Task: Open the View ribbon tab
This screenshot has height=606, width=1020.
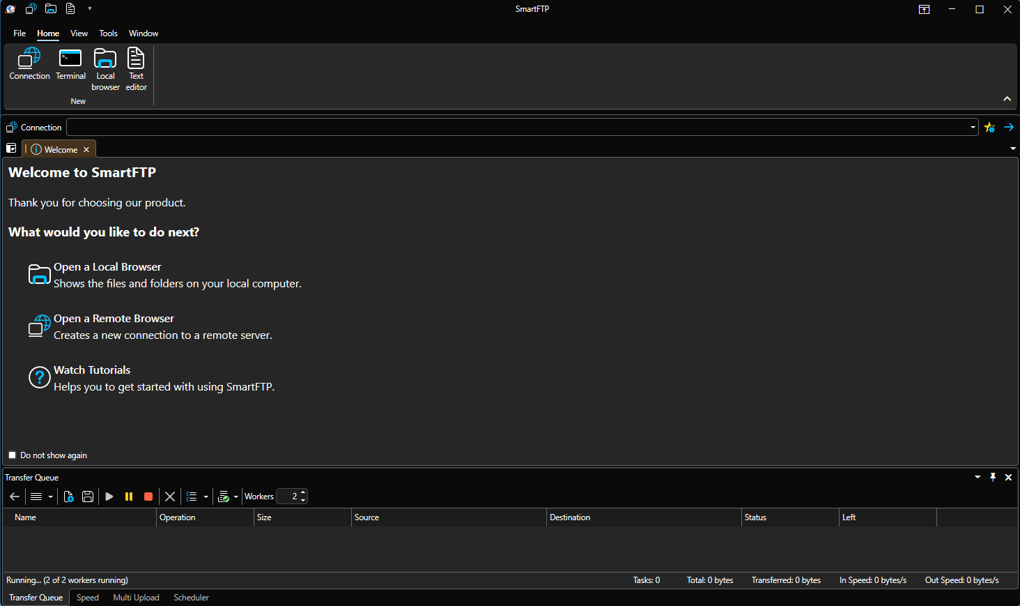Action: click(79, 33)
